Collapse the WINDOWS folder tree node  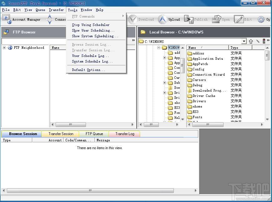click(159, 48)
